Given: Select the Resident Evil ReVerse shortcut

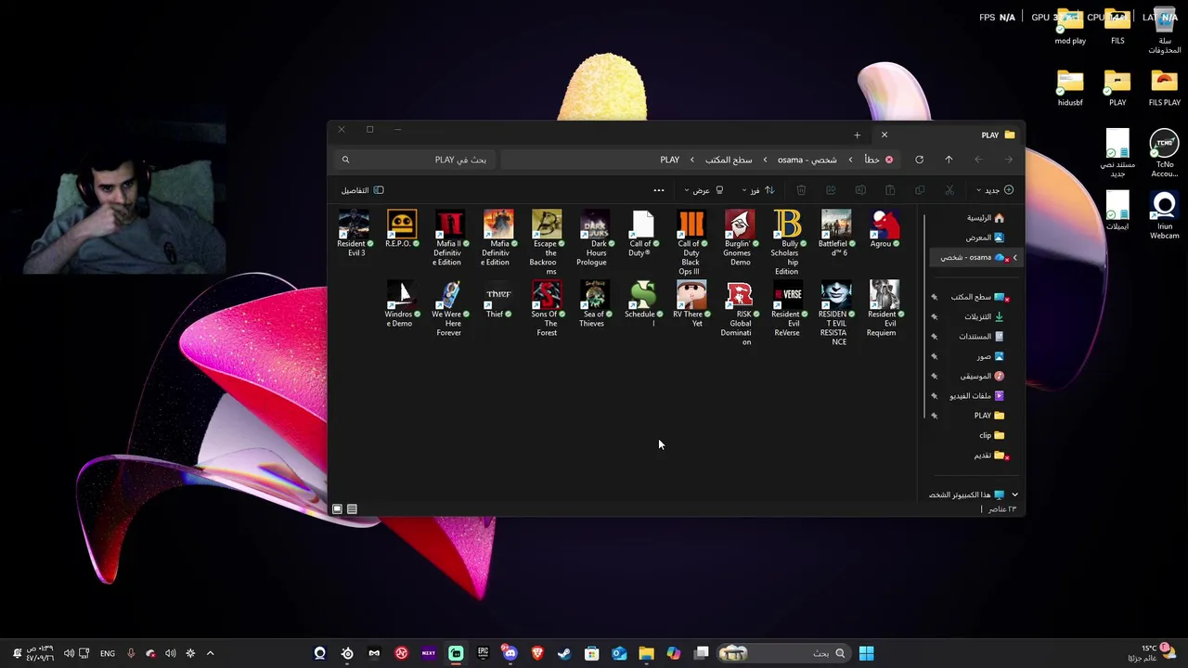Looking at the screenshot, I should [x=788, y=309].
